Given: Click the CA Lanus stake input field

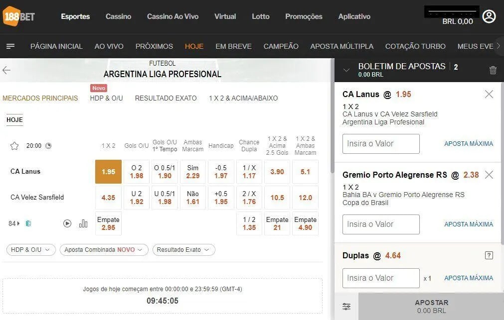Looking at the screenshot, I should pyautogui.click(x=381, y=144).
